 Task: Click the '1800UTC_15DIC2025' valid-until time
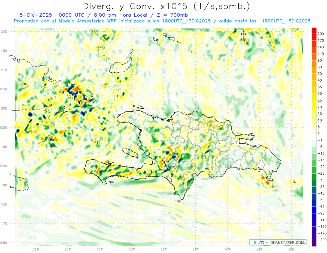pyautogui.click(x=286, y=21)
